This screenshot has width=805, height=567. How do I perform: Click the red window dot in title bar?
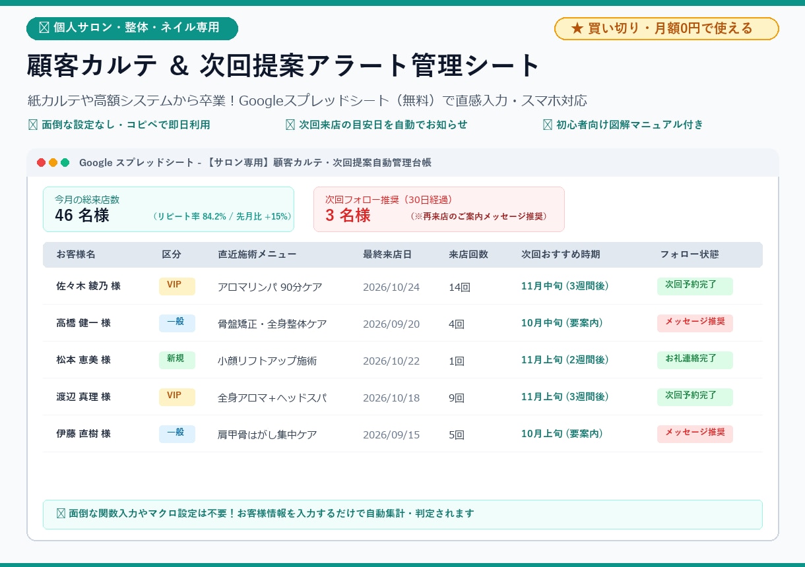[x=42, y=163]
